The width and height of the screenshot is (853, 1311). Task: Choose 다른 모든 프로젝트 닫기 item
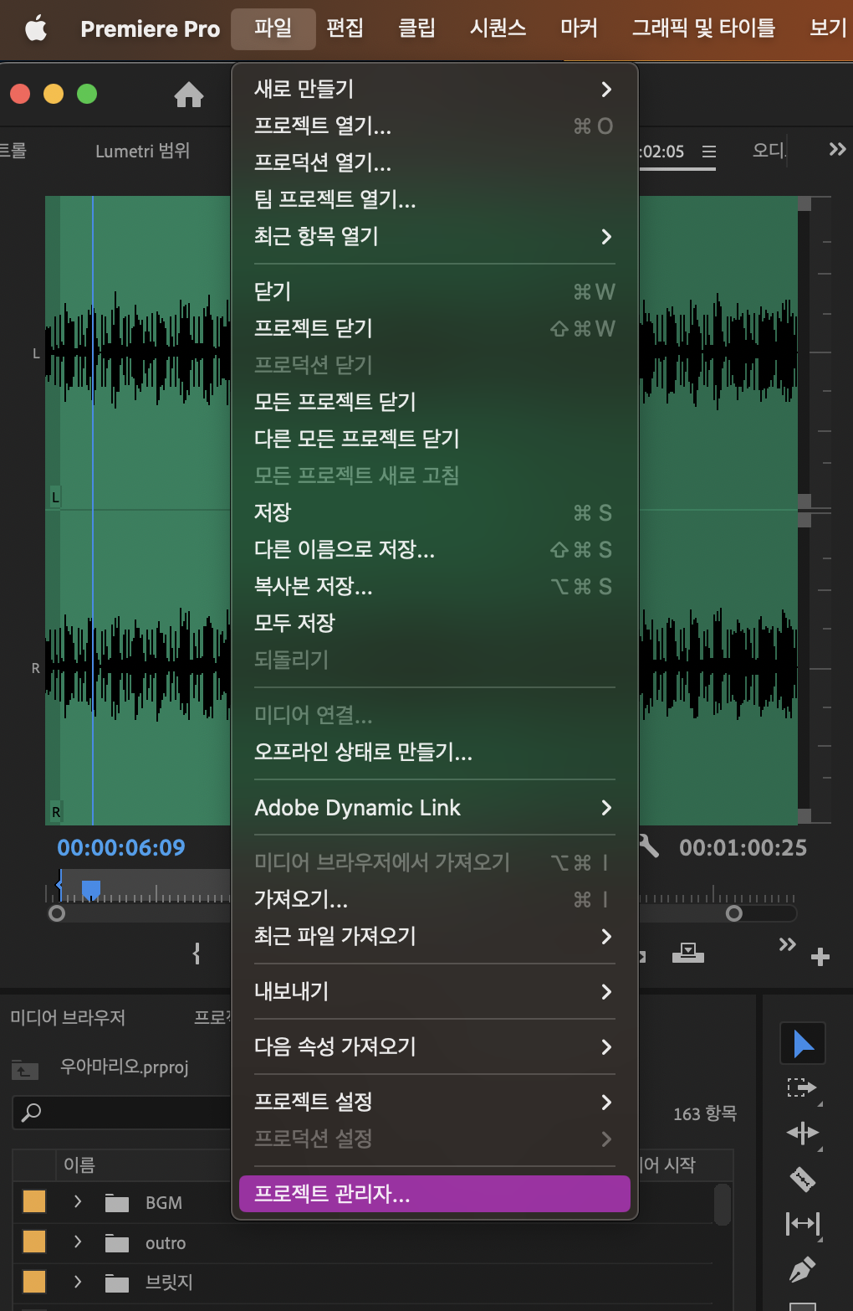pos(434,439)
